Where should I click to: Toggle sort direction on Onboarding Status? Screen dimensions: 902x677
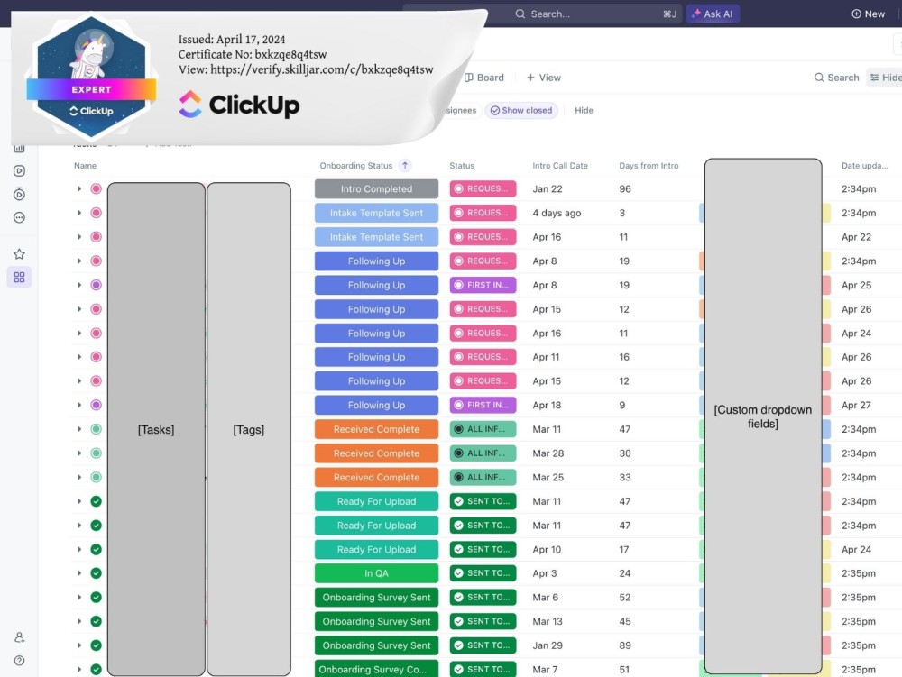[x=405, y=166]
